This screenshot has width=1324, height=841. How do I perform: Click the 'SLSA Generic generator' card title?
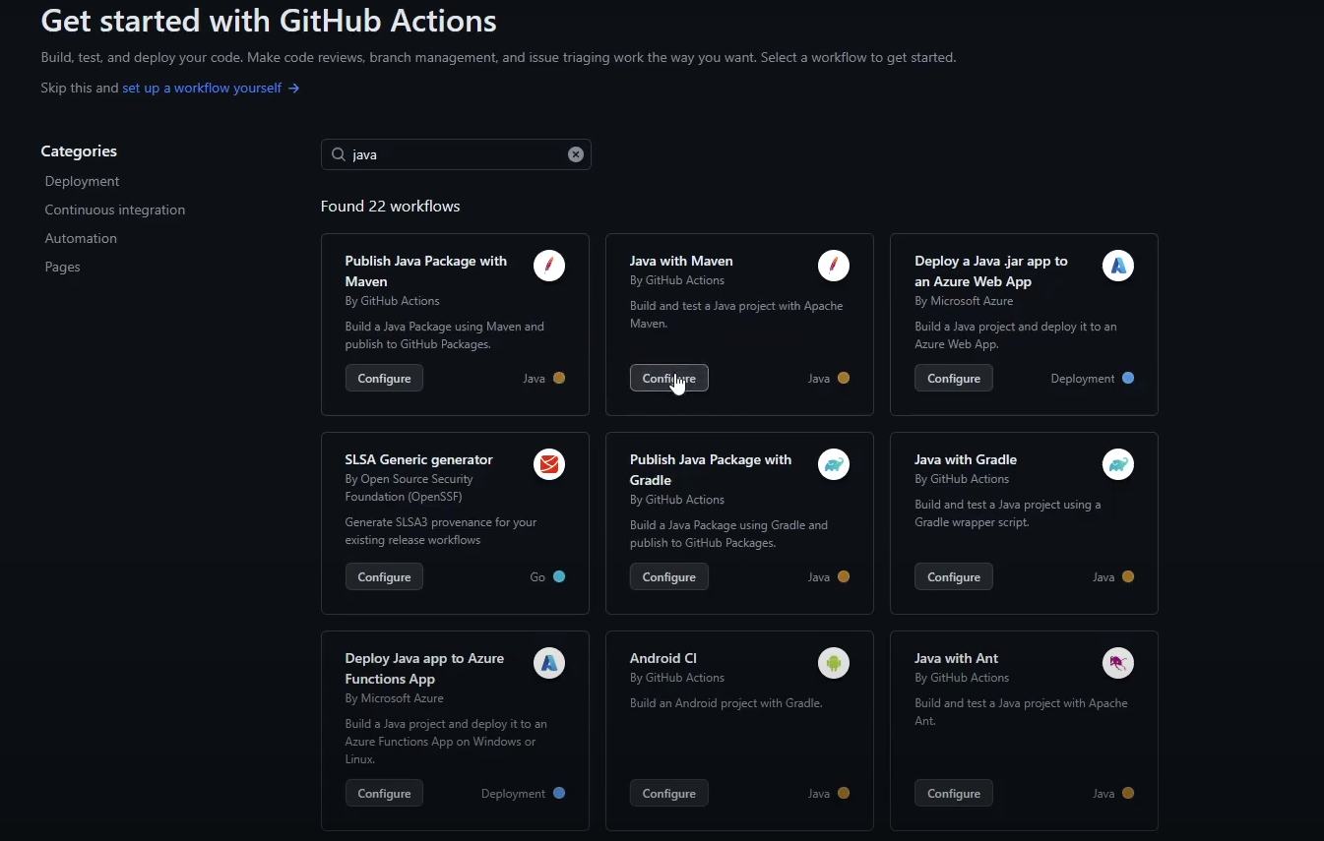(418, 459)
